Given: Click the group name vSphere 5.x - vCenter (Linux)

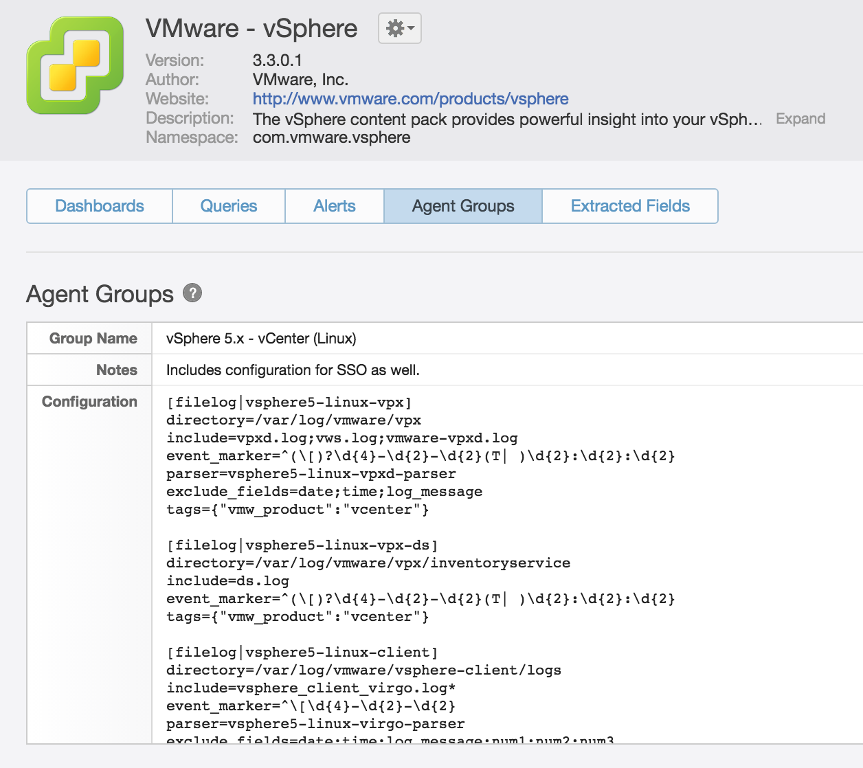Looking at the screenshot, I should point(261,339).
